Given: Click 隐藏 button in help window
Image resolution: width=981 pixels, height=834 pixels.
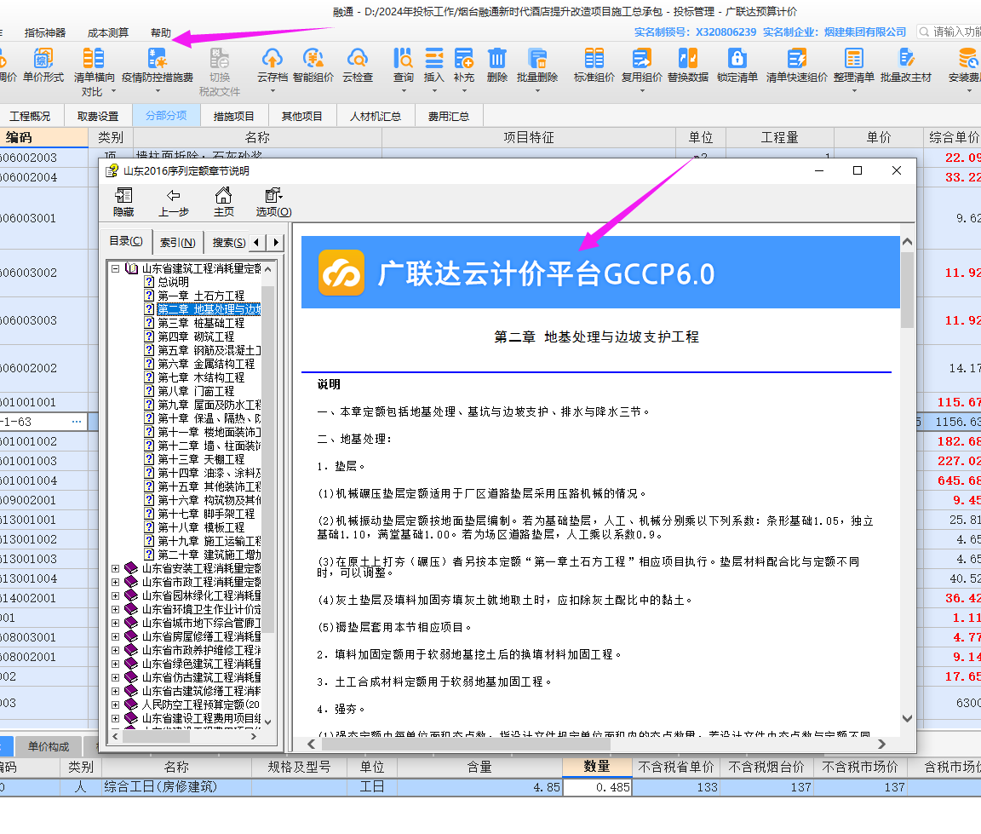Looking at the screenshot, I should click(123, 203).
